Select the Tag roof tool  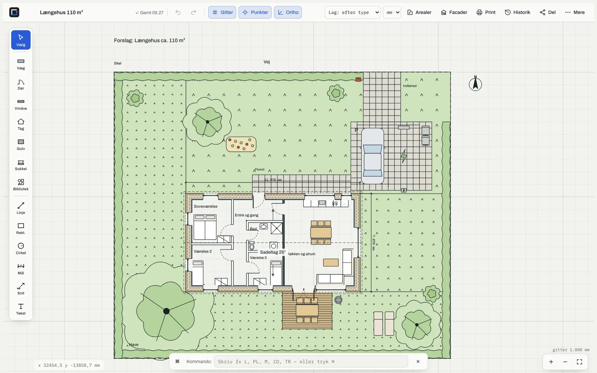(21, 124)
